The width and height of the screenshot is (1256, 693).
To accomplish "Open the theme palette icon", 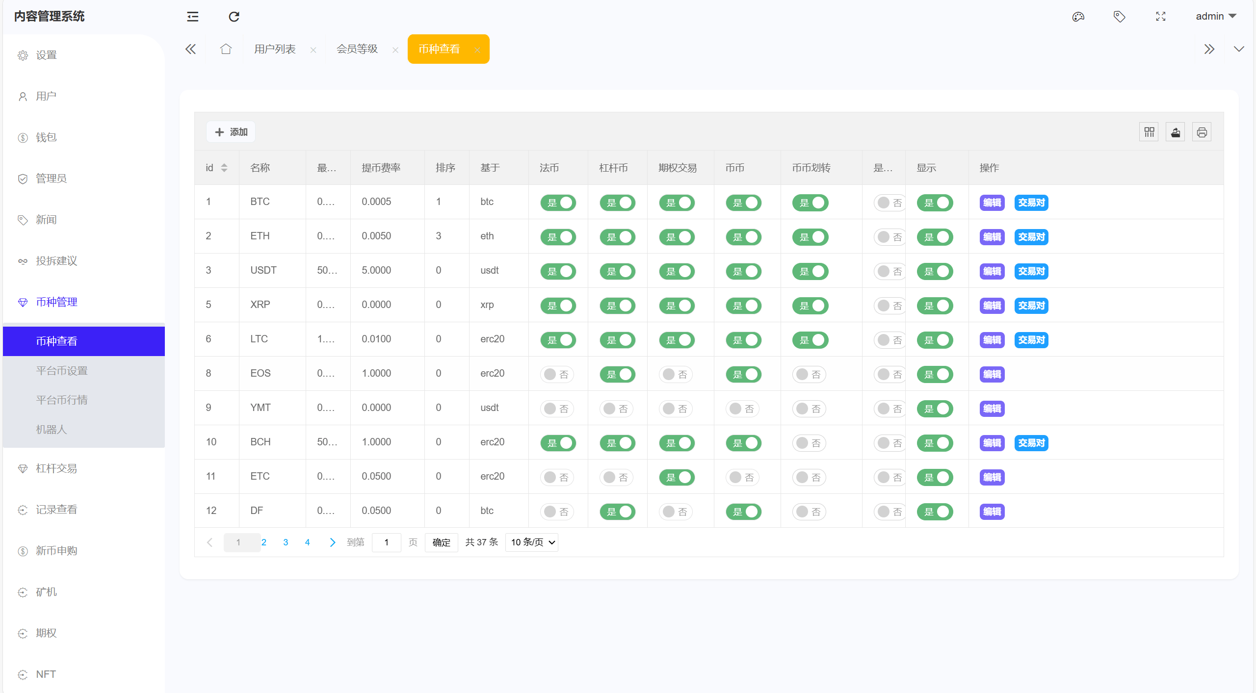I will coord(1078,16).
